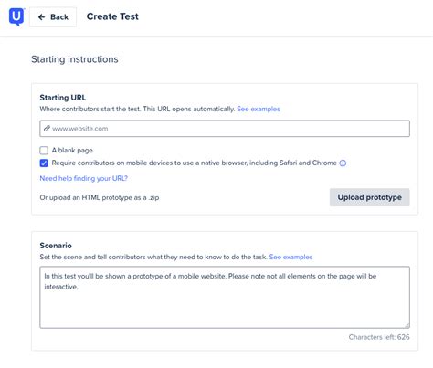
Task: Check the A blank page checkbox
Action: pos(44,151)
